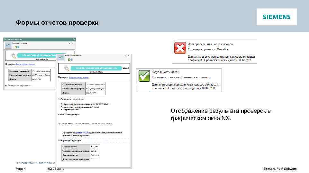Click the SPLM label in front banner
Image resolution: width=309 pixels, height=173 pixels.
(125, 68)
